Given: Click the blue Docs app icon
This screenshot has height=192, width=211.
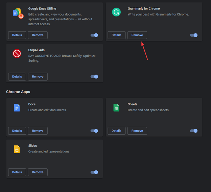Looking at the screenshot, I should pyautogui.click(x=17, y=108).
